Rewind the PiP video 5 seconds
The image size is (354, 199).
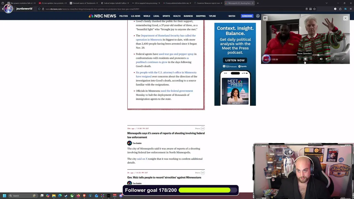(300, 59)
